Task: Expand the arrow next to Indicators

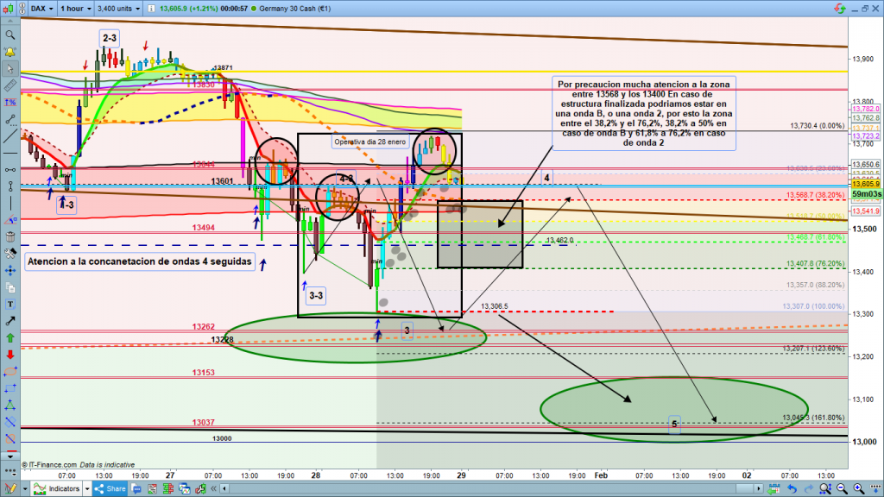Action: [x=86, y=488]
